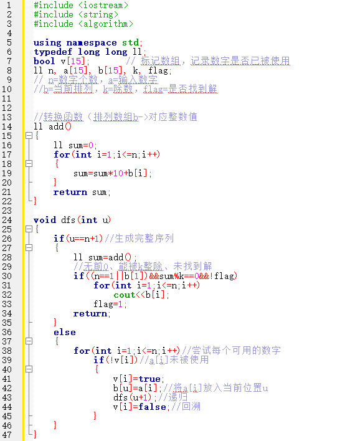Click 'for(int i=1;i<=n;i++)' at line 31

coord(147,285)
